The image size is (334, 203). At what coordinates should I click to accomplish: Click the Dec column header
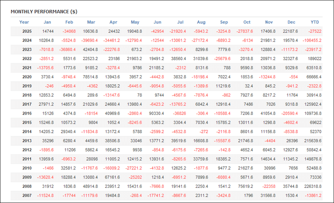click(291, 22)
